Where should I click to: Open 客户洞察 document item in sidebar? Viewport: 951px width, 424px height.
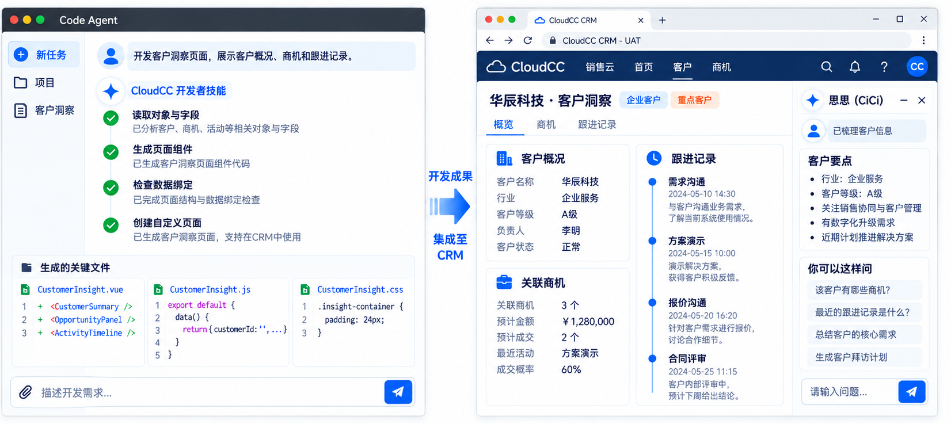(x=44, y=110)
